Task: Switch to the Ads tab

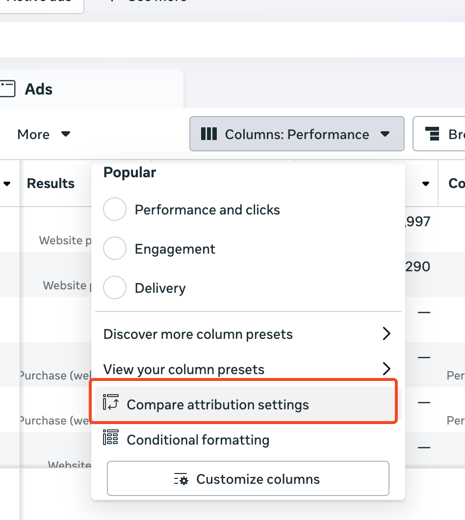Action: click(x=39, y=89)
